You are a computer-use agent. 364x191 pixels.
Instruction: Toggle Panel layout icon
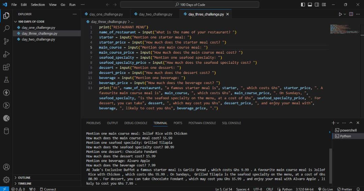[x=310, y=4]
